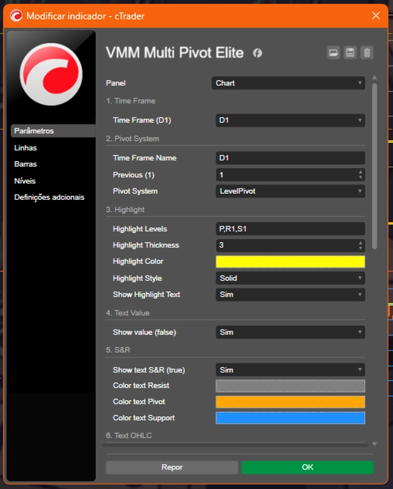Click the load parameters folder icon

pyautogui.click(x=333, y=52)
